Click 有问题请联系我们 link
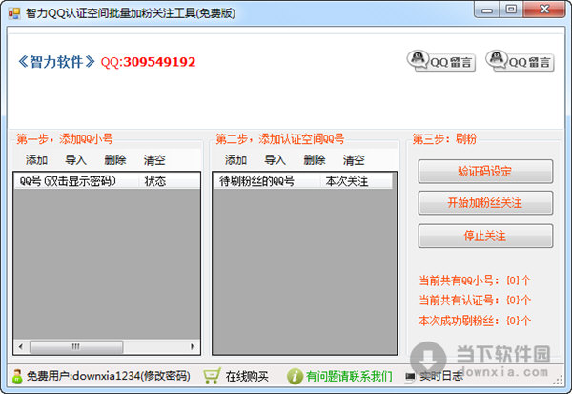The image size is (572, 394). coord(349,376)
